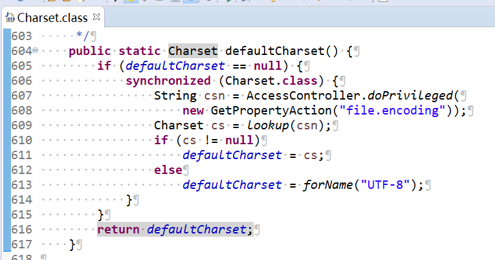The image size is (495, 260).
Task: Click the else keyword on line 612
Action: pyautogui.click(x=168, y=170)
